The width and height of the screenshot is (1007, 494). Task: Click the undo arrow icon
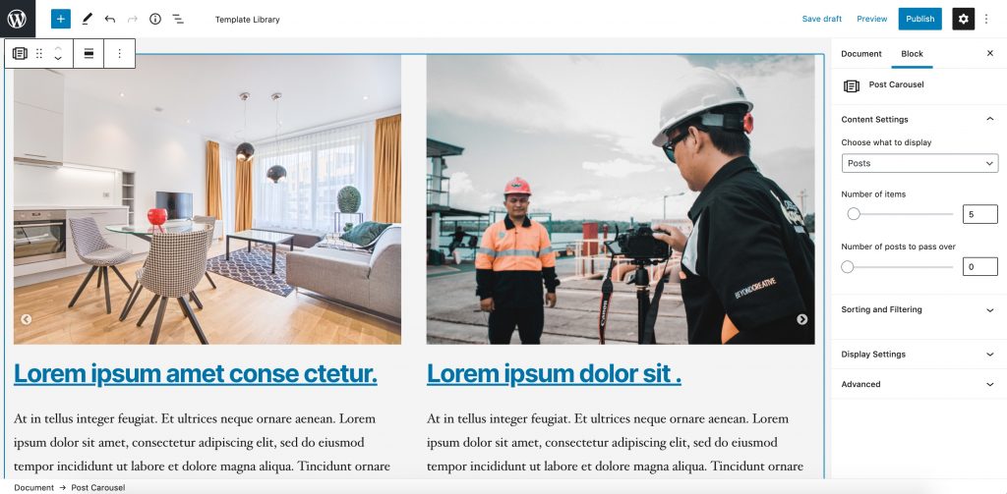(x=110, y=20)
